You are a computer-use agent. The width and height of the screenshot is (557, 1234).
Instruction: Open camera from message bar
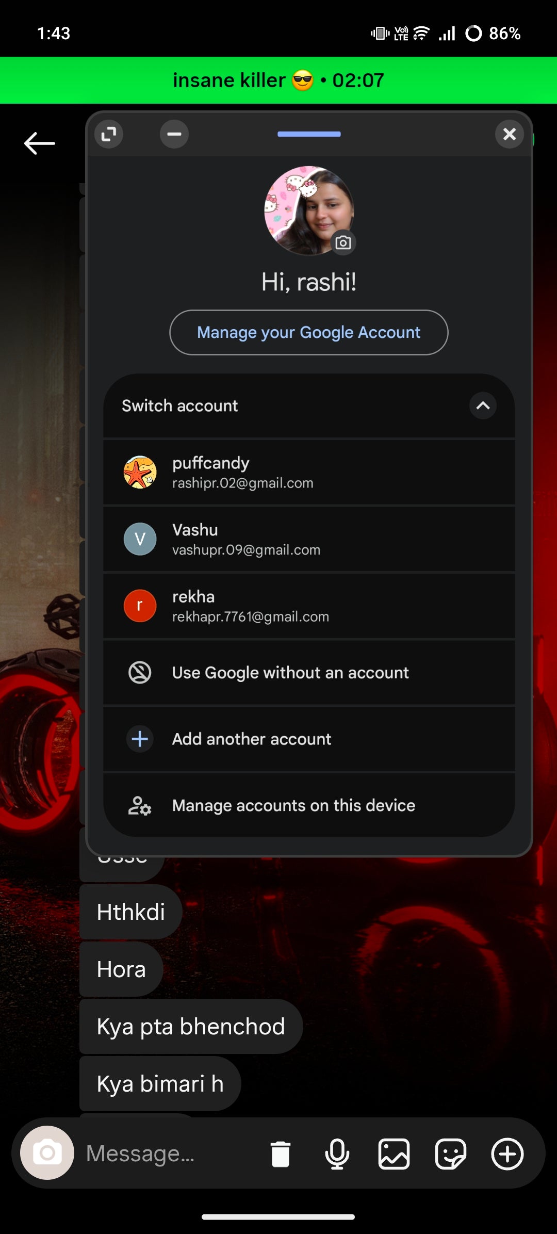tap(47, 1153)
